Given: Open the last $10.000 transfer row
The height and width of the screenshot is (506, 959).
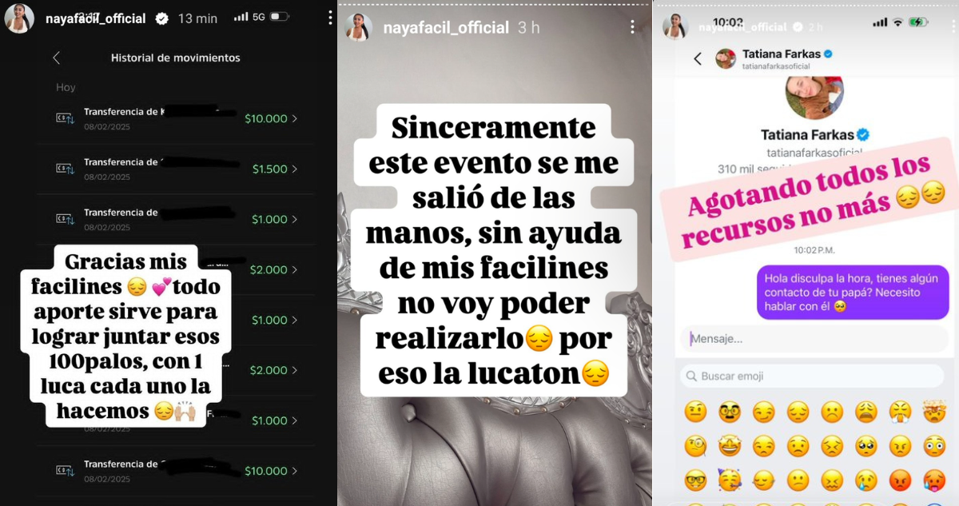Looking at the screenshot, I should [x=176, y=471].
